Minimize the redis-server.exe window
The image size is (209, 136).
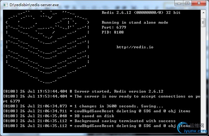coord(179,3)
